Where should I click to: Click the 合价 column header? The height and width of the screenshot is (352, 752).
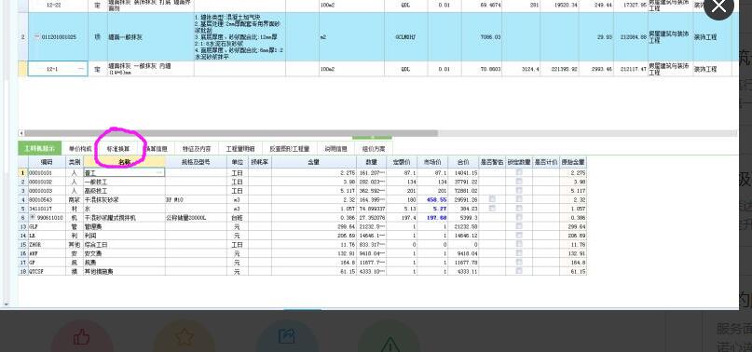463,163
